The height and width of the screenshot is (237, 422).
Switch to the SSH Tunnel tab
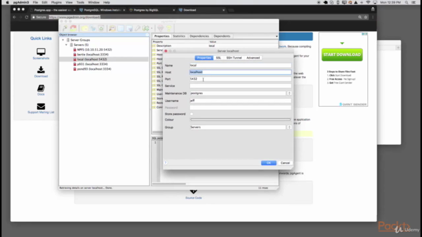pyautogui.click(x=234, y=58)
